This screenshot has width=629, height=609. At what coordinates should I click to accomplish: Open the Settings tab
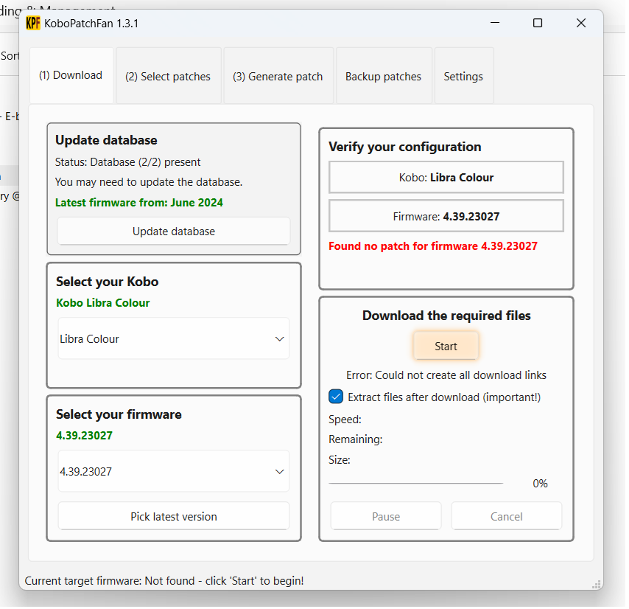pos(463,77)
